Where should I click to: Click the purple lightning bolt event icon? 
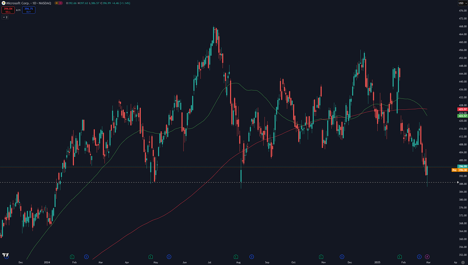click(x=427, y=257)
